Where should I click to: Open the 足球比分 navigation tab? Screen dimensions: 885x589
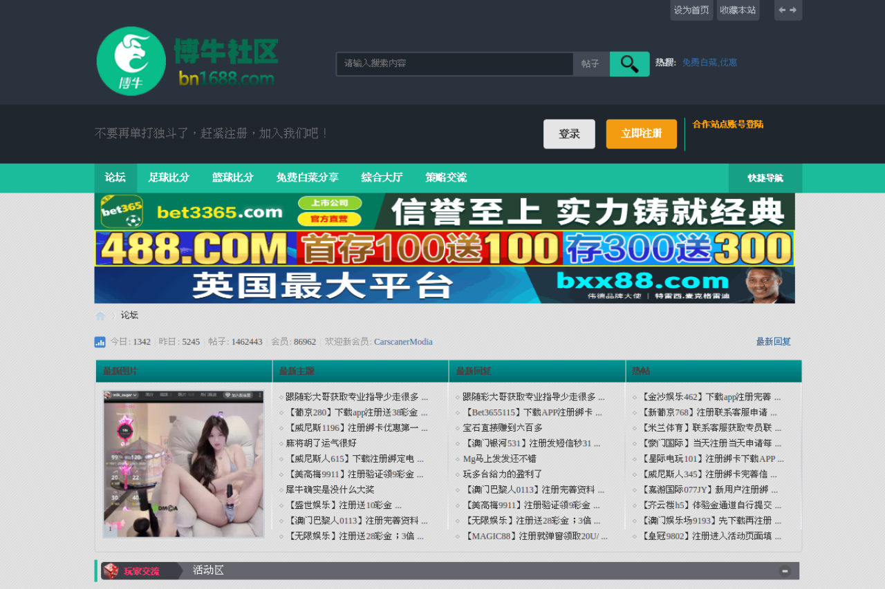tap(169, 178)
